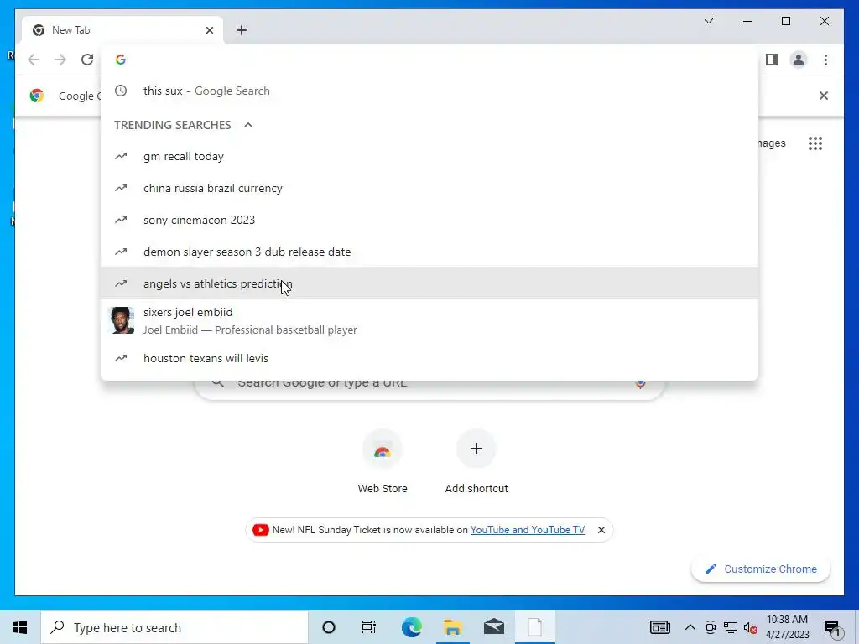Click the Customize Chrome button
This screenshot has height=644, width=859.
[761, 569]
